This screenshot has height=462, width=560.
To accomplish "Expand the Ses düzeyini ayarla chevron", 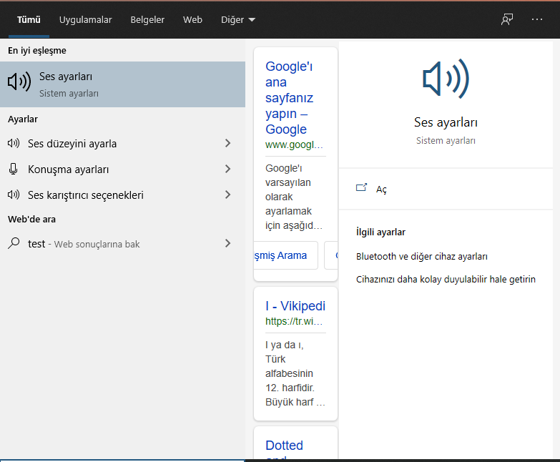I will point(227,144).
